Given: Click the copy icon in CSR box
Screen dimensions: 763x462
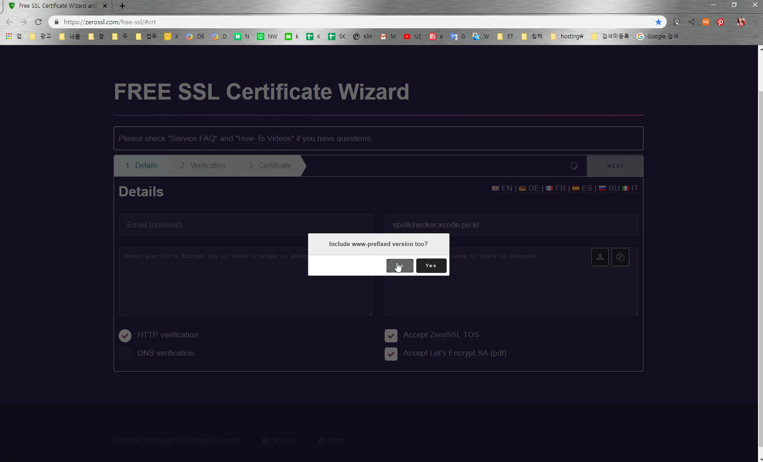Looking at the screenshot, I should pos(620,257).
